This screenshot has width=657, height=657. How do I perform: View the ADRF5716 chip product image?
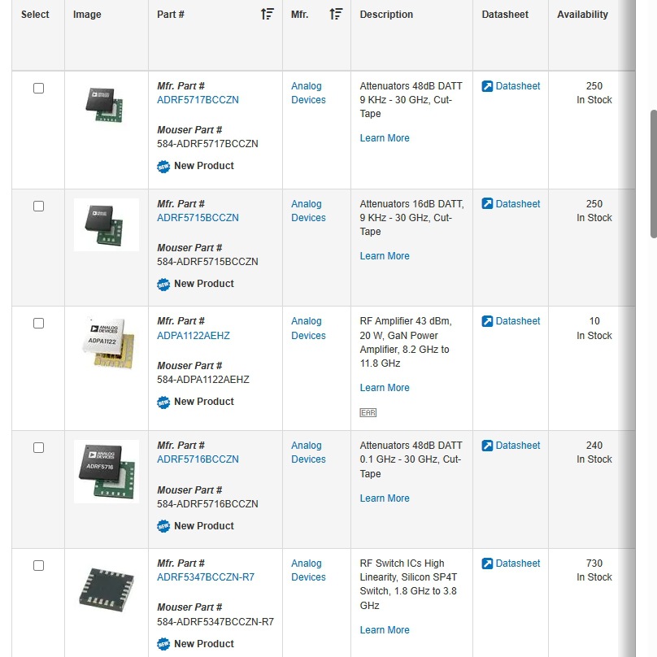coord(107,472)
